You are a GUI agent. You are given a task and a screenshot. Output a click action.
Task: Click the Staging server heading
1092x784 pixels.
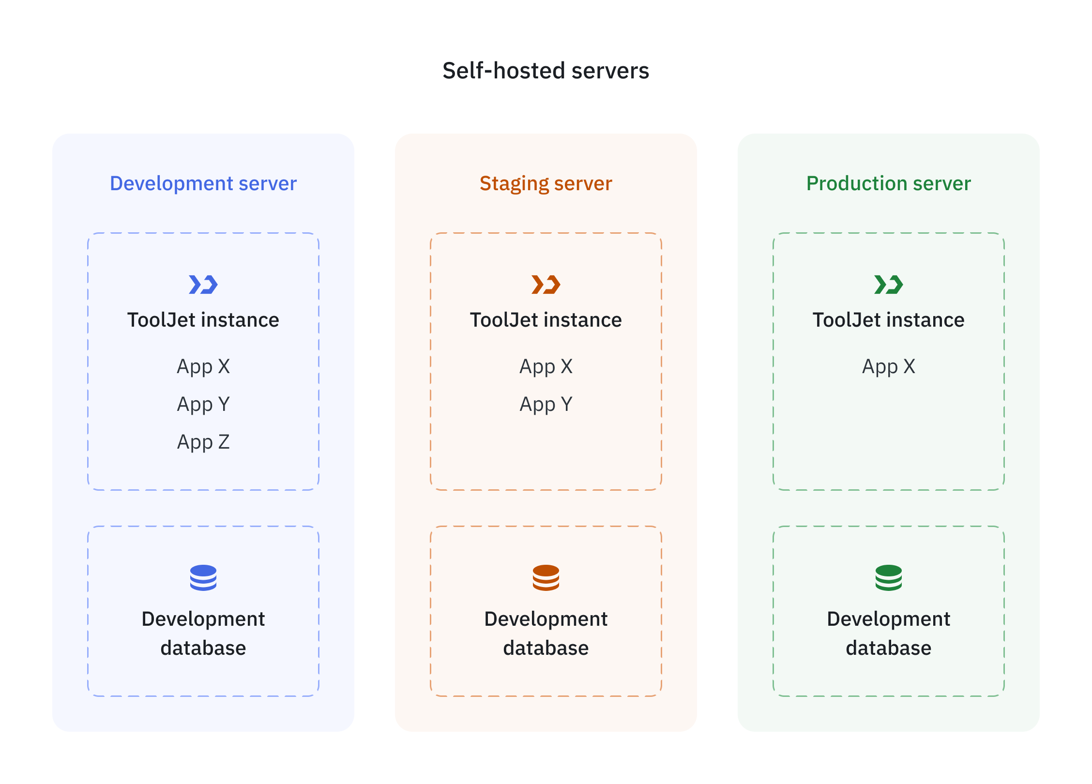[546, 183]
